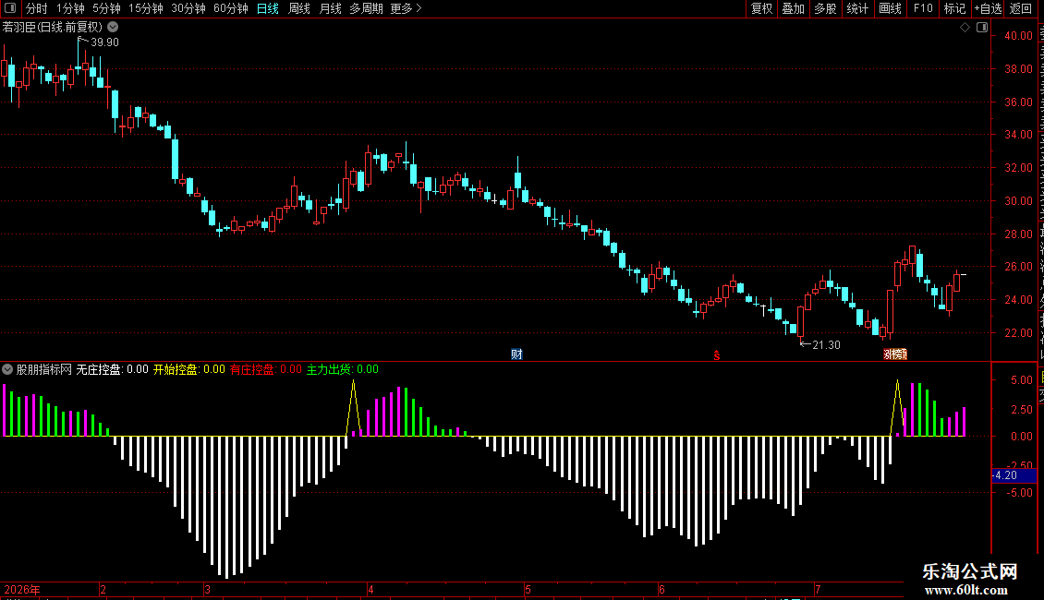The height and width of the screenshot is (600, 1044).
Task: Click month 5 marker on time axis
Action: (x=528, y=589)
